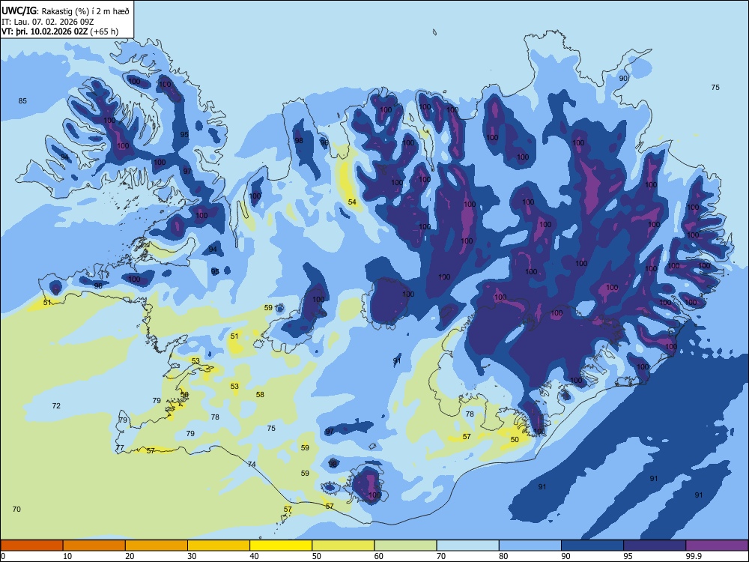Click the 70 value in the southwest corner

(x=16, y=510)
